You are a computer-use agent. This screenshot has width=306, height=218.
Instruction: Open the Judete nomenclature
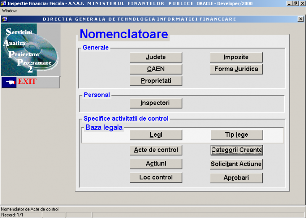click(156, 57)
